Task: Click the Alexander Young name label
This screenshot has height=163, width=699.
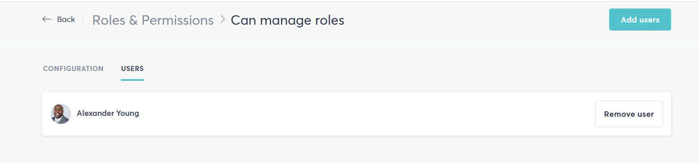Action: (108, 113)
